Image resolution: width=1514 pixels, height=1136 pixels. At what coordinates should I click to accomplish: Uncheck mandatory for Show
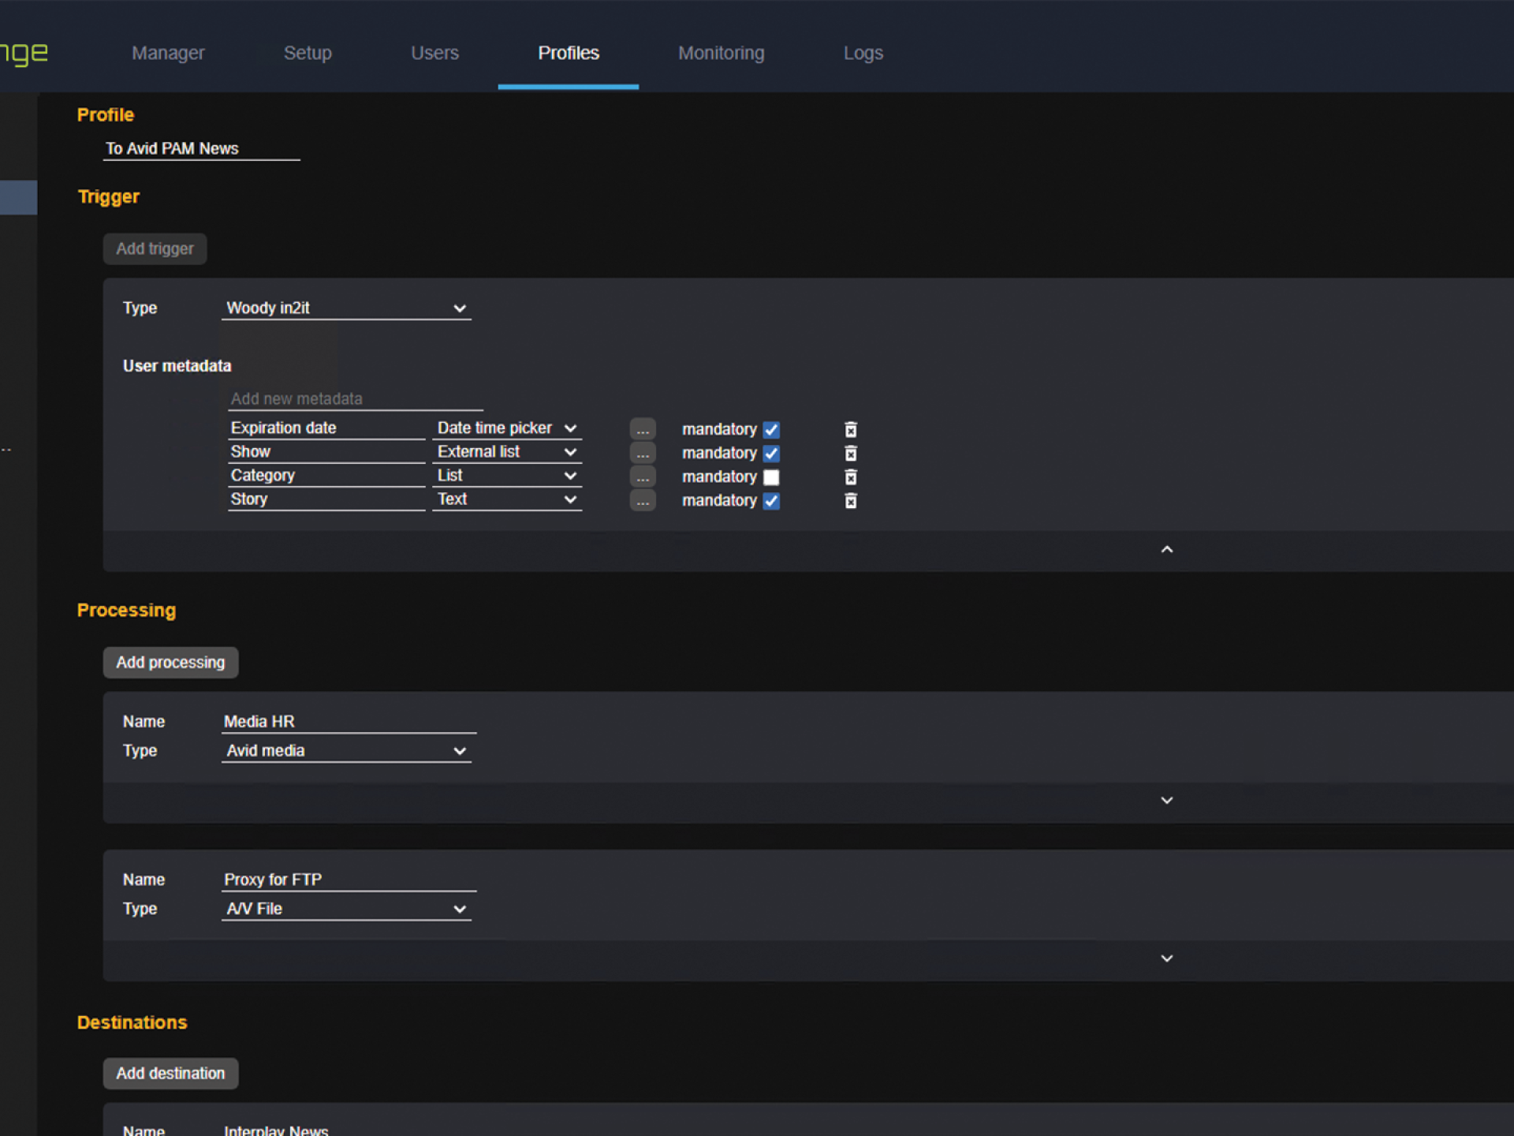(x=771, y=454)
